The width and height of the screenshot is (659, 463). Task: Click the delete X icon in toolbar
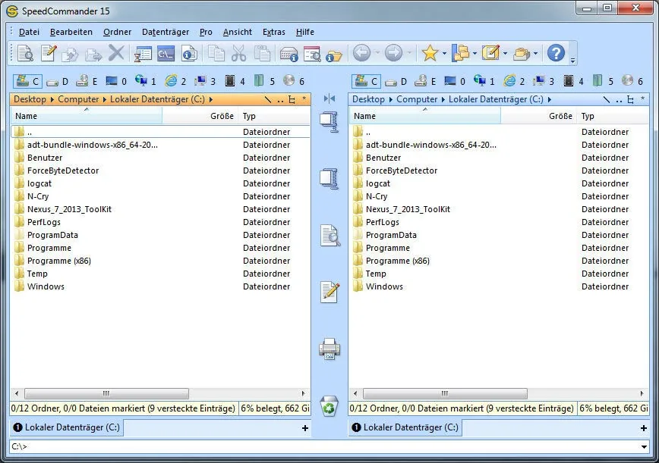tap(116, 53)
